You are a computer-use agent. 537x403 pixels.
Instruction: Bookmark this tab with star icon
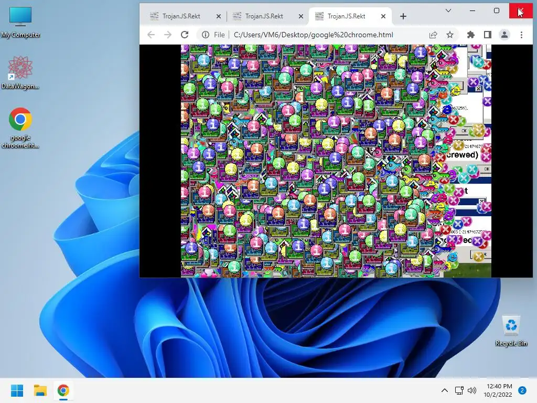pos(449,35)
